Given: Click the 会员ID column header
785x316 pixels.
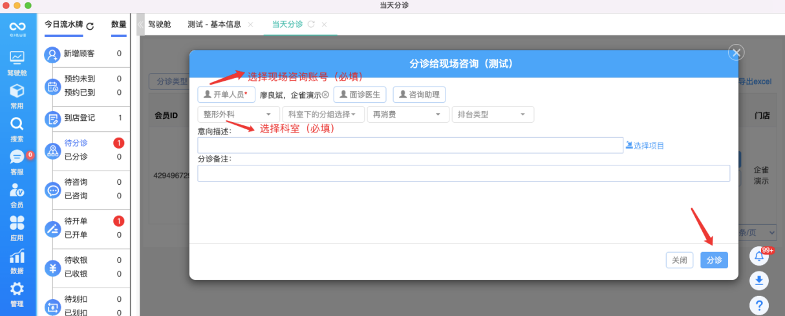Looking at the screenshot, I should 166,115.
